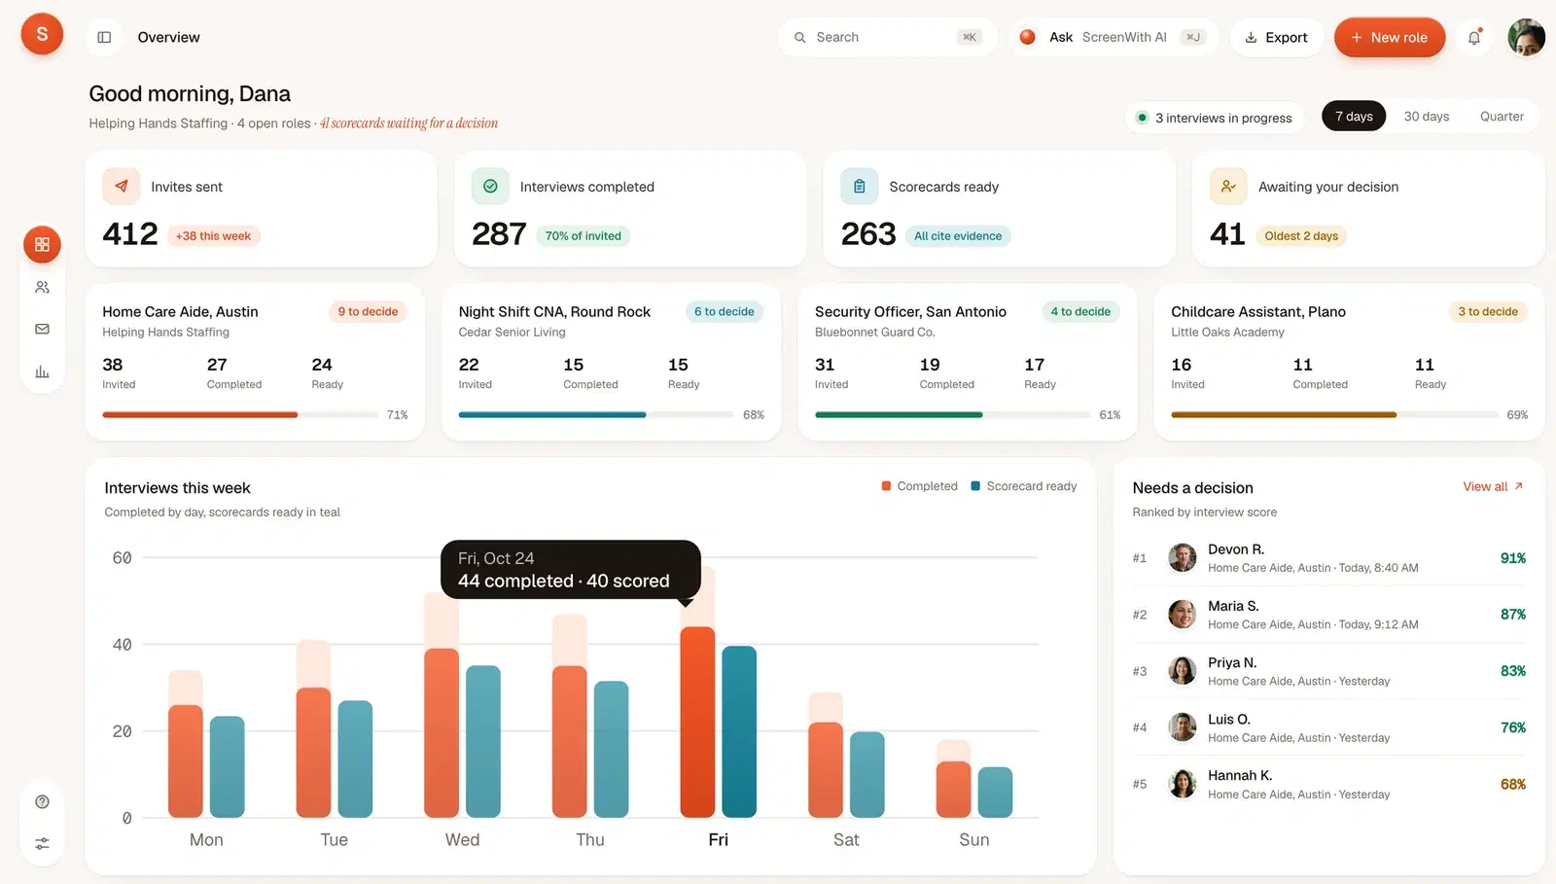The height and width of the screenshot is (884, 1556).
Task: Open the Childcare Assistant, Plano role card
Action: [x=1349, y=362]
